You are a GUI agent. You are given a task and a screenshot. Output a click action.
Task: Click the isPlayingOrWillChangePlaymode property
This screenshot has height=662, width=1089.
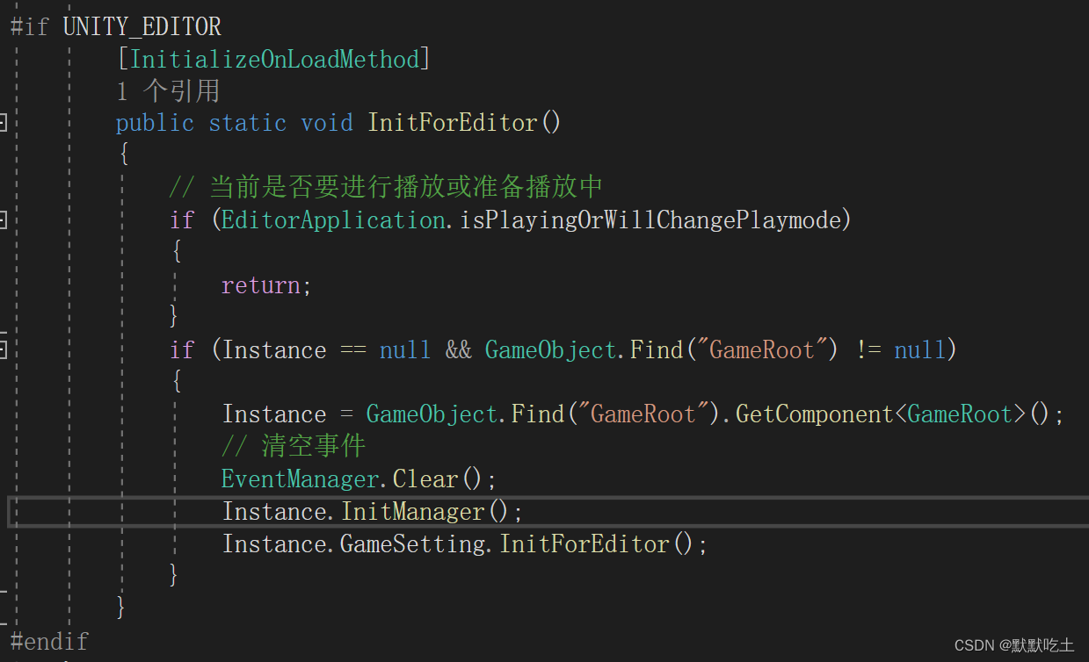[x=650, y=220]
